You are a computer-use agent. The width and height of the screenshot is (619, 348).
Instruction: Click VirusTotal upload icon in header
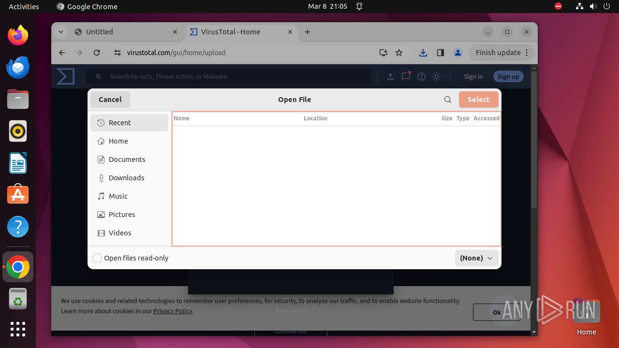390,76
